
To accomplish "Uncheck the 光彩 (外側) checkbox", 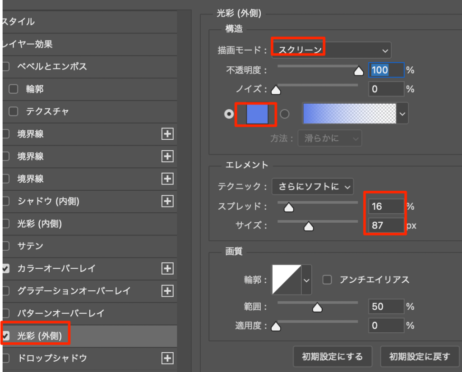I will (x=5, y=336).
